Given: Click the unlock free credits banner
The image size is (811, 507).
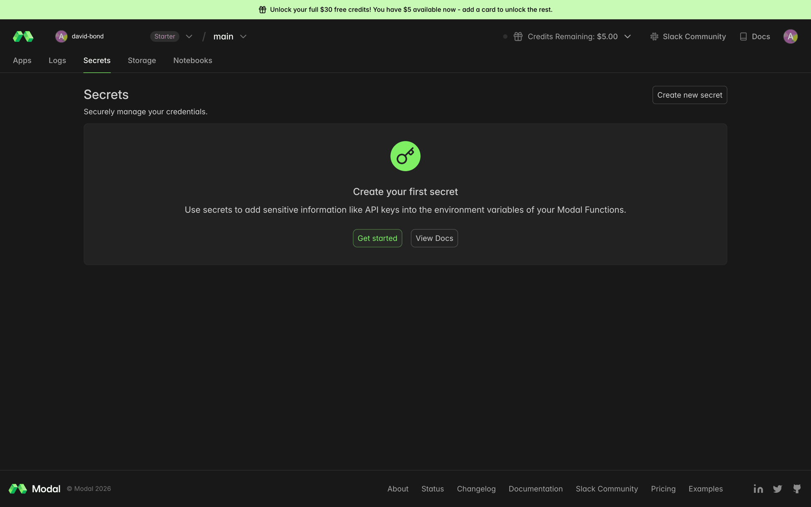Looking at the screenshot, I should pyautogui.click(x=405, y=10).
